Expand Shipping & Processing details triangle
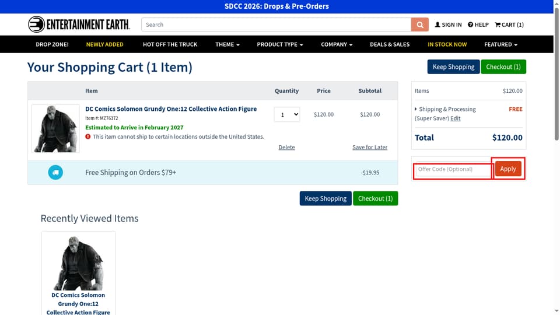The image size is (560, 315). pos(416,109)
